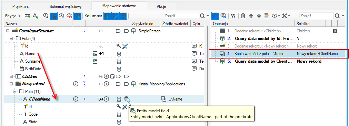Click the right panel magnifier search icon
The image size is (349, 126).
(338, 16)
